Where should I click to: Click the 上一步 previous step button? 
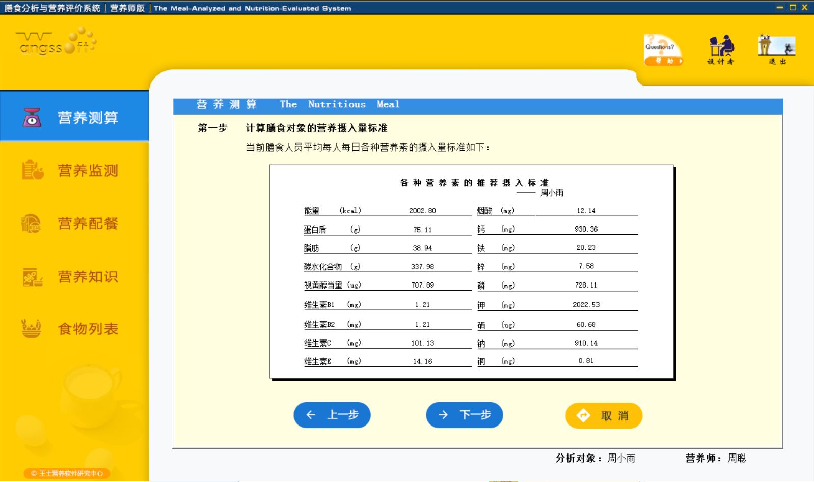click(x=332, y=415)
